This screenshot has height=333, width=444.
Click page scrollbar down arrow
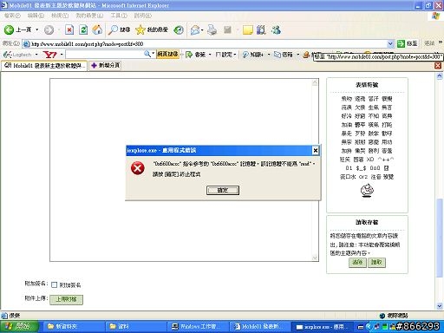click(440, 306)
